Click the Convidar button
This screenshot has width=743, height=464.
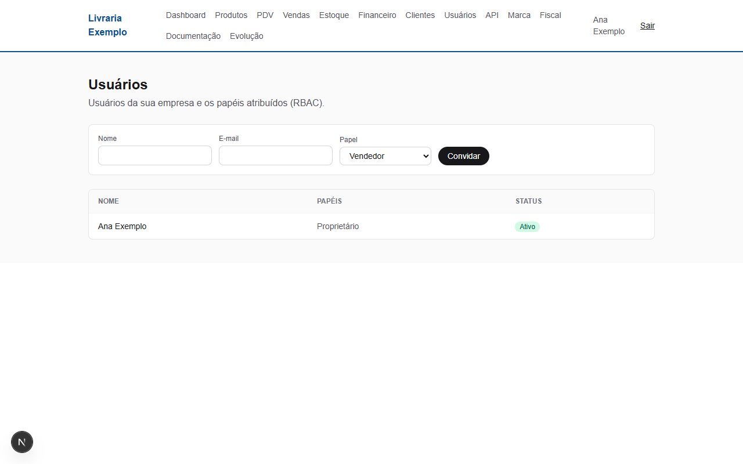[x=464, y=156]
